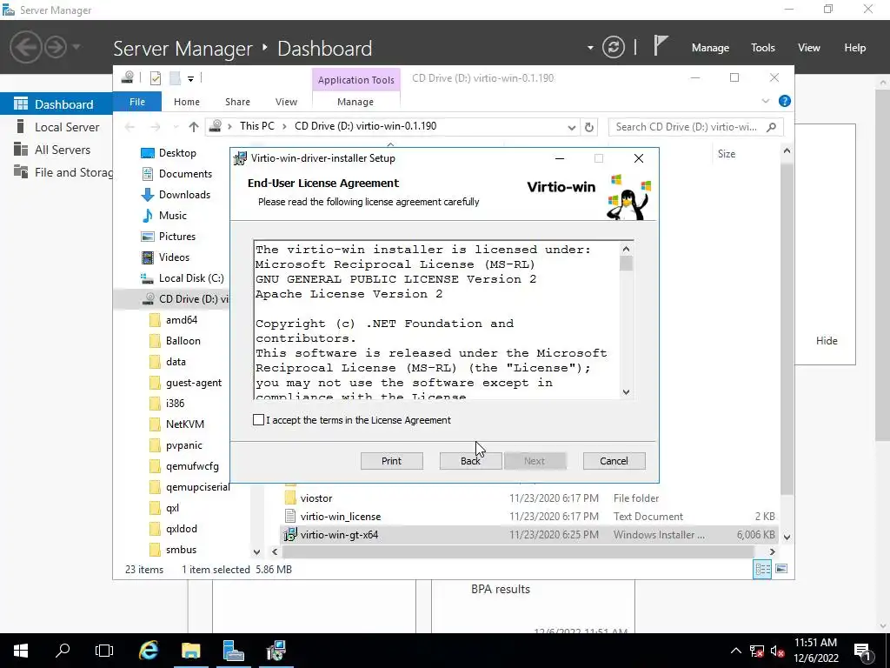Open Pictures in navigation pane
The width and height of the screenshot is (890, 668).
pyautogui.click(x=177, y=237)
